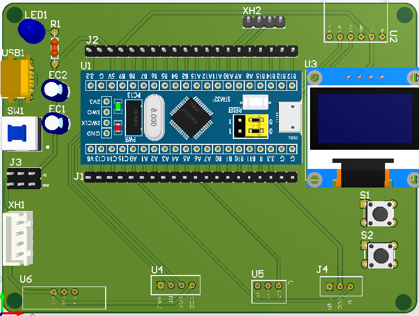
Task: Click the S1 designator label
Action: [x=365, y=196]
